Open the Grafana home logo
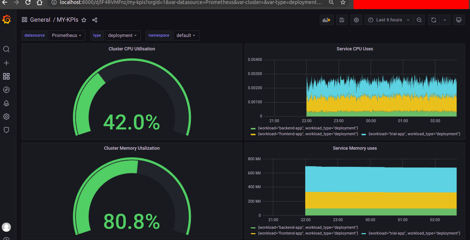Screen dimensions: 470x240 tap(6, 20)
